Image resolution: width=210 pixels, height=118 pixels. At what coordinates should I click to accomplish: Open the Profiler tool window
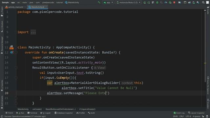pyautogui.click(x=81, y=113)
